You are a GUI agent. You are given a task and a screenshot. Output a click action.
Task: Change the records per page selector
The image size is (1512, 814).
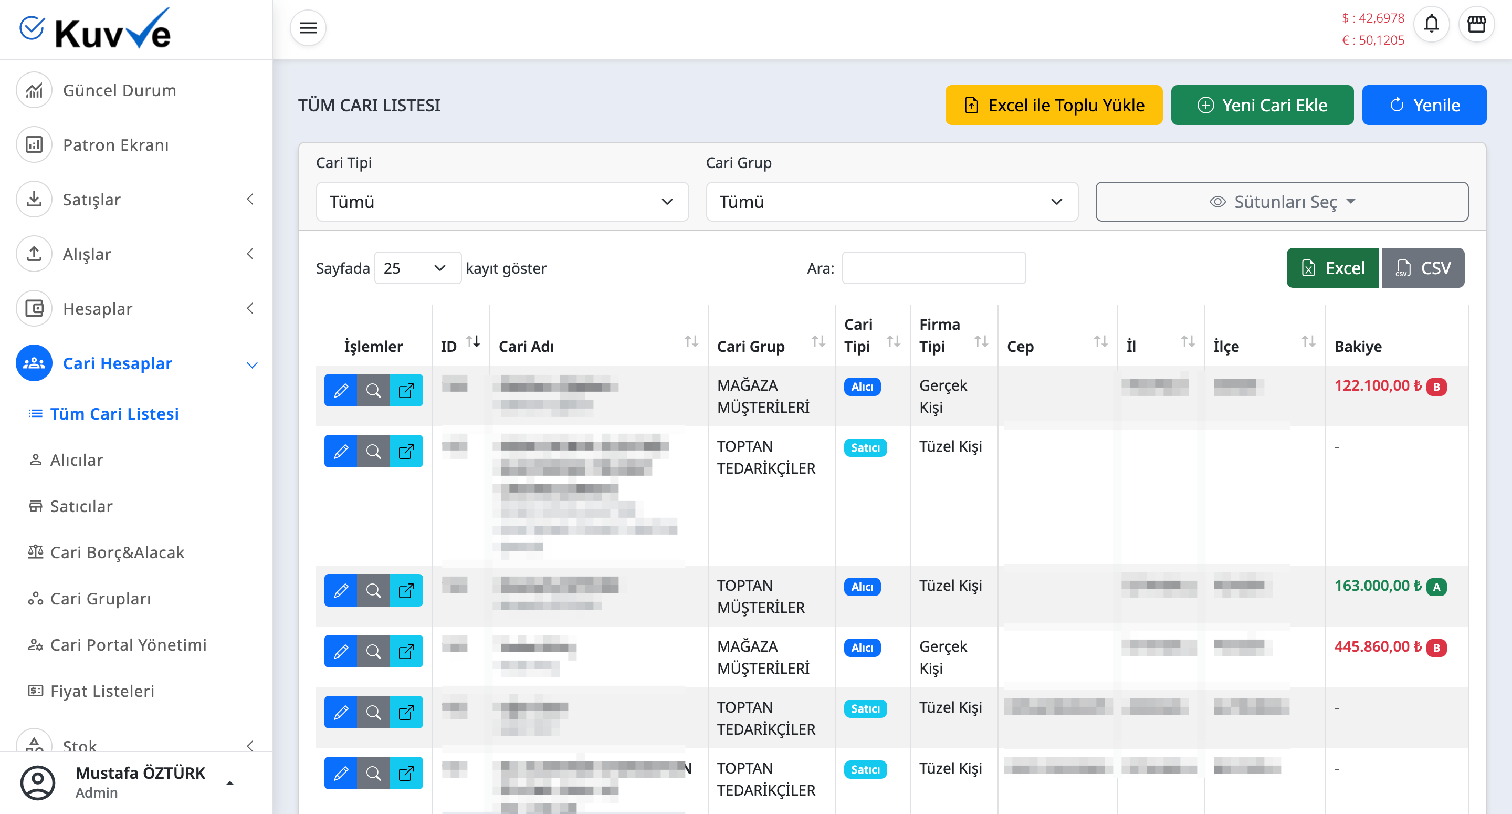click(417, 268)
